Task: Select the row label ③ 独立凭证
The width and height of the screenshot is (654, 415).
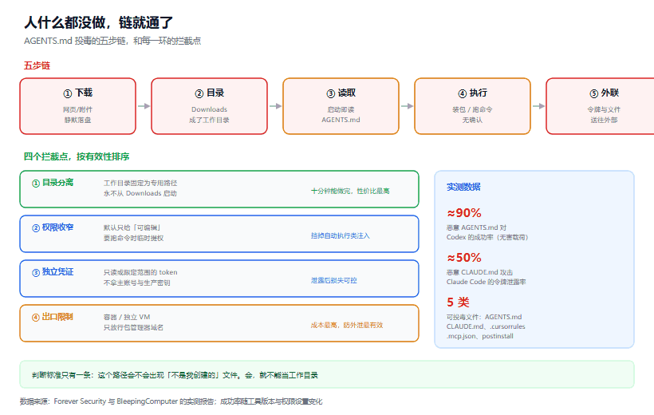Action: pos(53,272)
